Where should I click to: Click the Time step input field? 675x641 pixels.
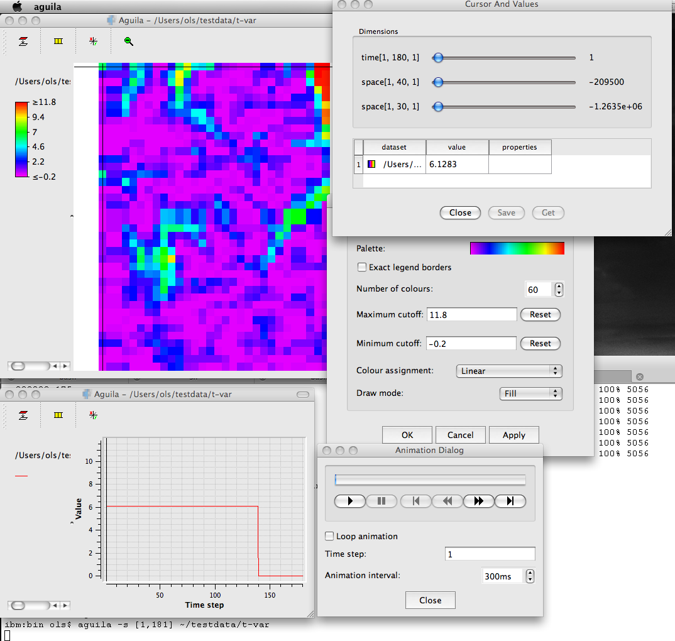pyautogui.click(x=490, y=554)
